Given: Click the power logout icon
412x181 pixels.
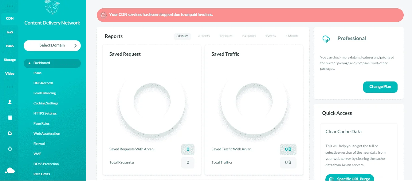Looking at the screenshot, I should point(10,149).
